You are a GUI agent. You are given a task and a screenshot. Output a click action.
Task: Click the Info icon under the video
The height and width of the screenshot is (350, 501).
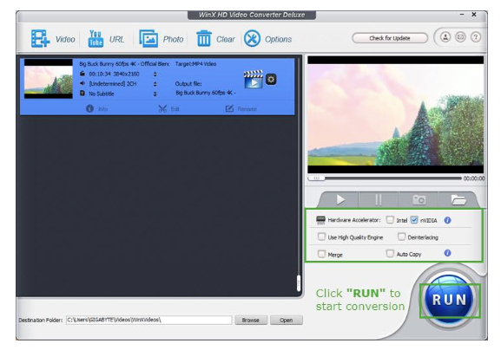[89, 108]
